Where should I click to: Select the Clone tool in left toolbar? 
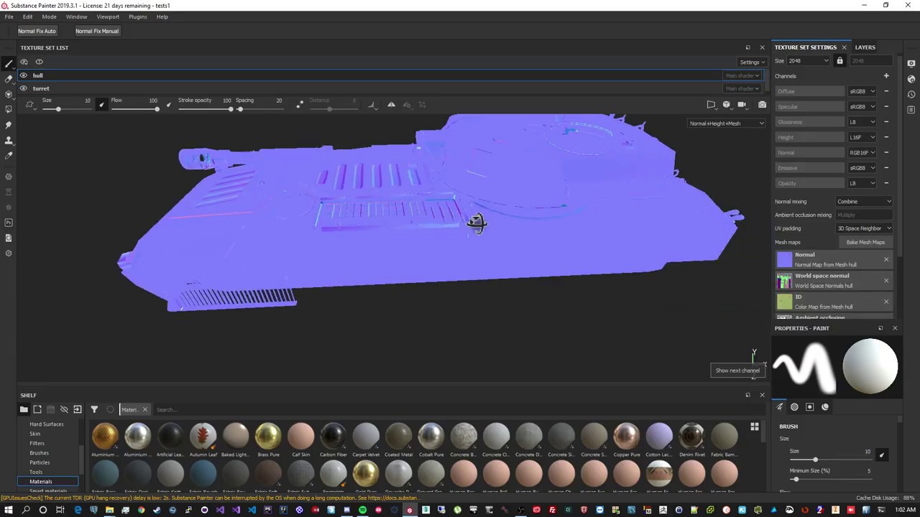coord(9,140)
